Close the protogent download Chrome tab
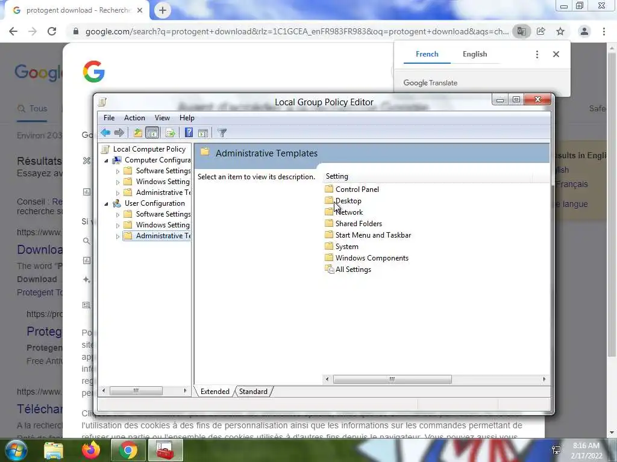Viewport: 617px width, 462px height. pyautogui.click(x=140, y=10)
